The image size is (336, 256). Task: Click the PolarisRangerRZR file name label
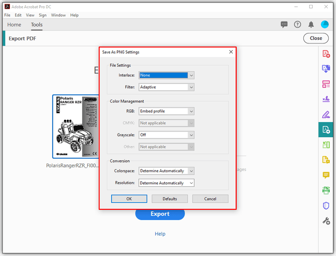click(72, 165)
